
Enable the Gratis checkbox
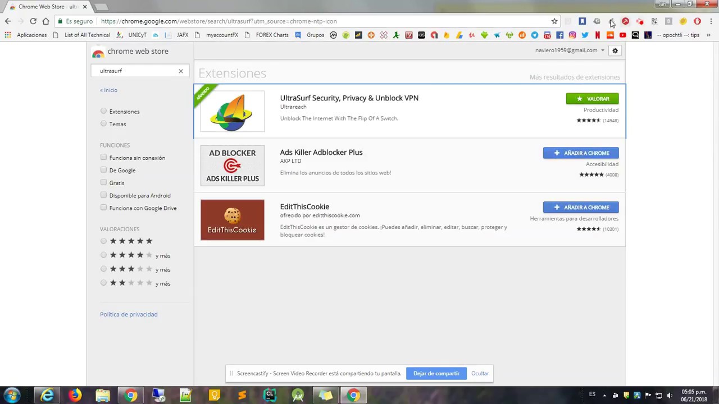[103, 182]
